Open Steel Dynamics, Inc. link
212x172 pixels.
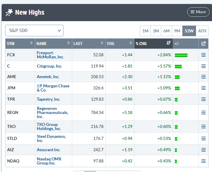[51, 139]
